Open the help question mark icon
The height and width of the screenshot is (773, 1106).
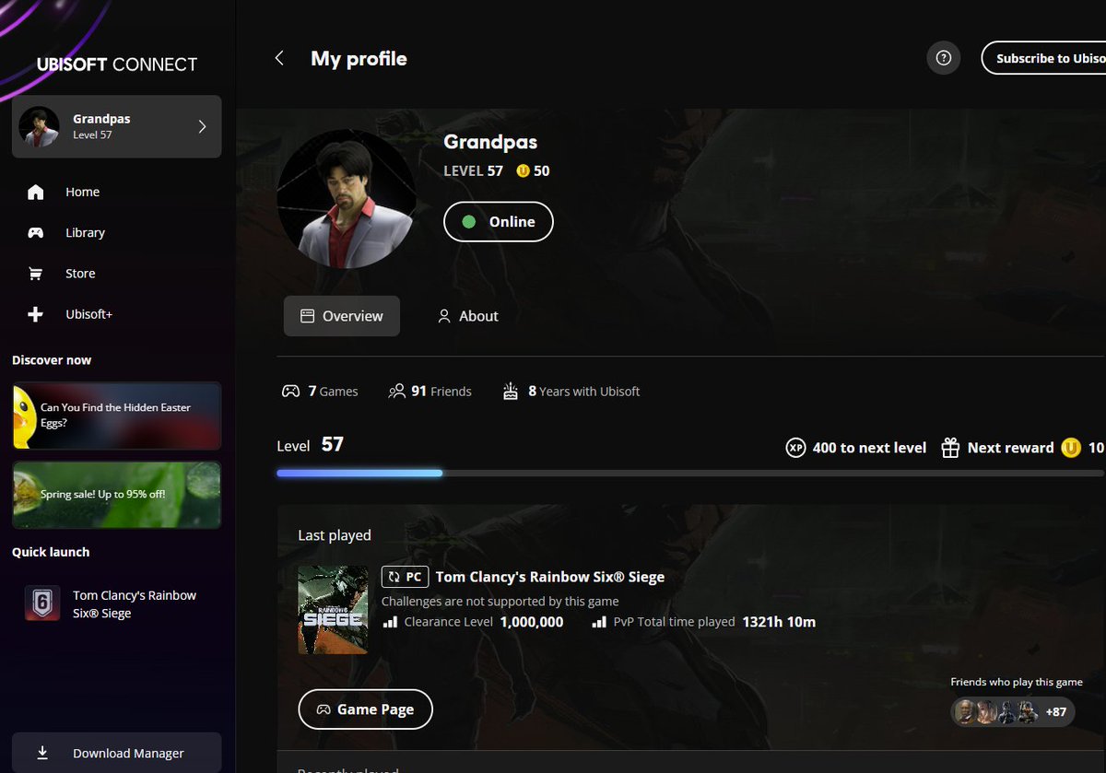[x=943, y=58]
